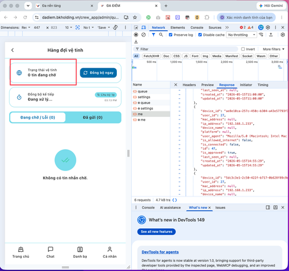Click the Đồng bộ ngay sync button

tap(98, 73)
